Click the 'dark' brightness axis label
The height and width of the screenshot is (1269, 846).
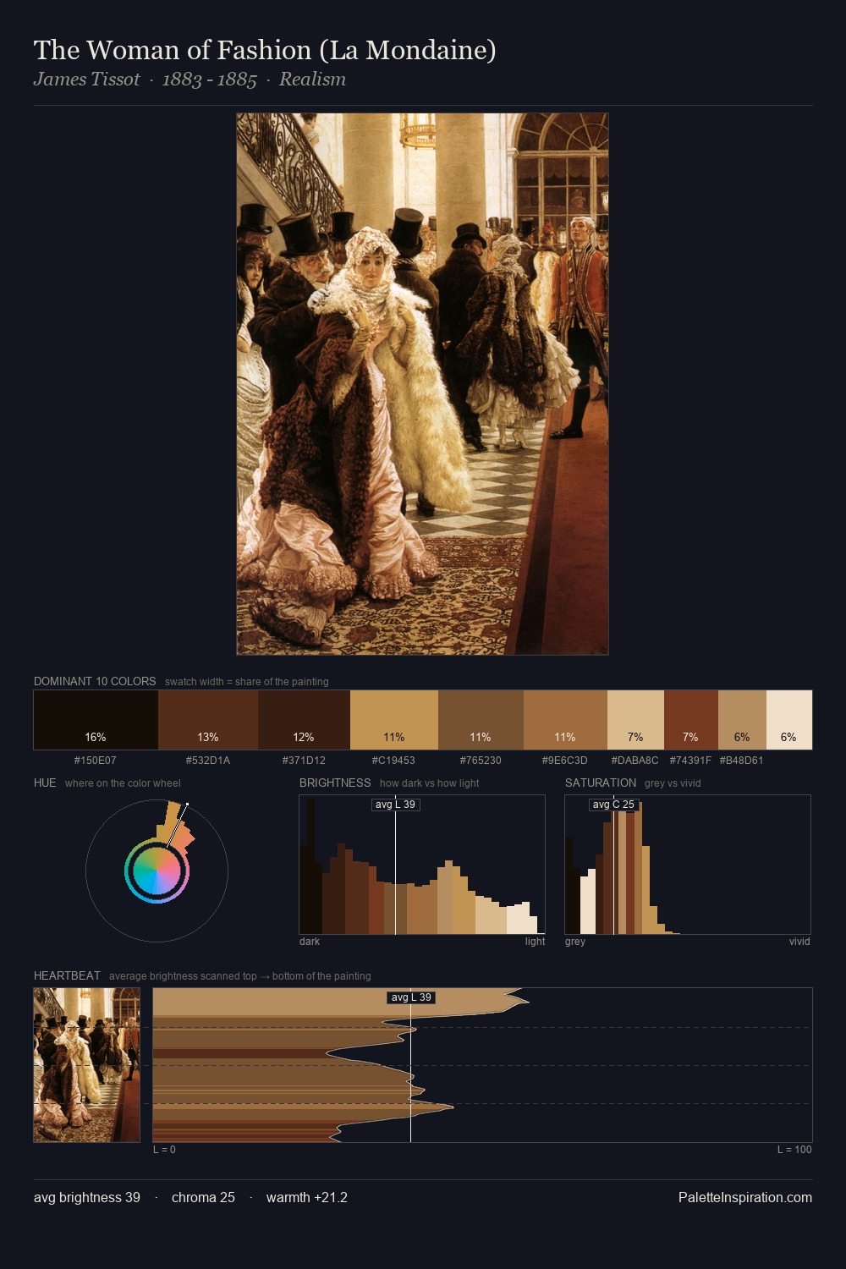[x=310, y=941]
